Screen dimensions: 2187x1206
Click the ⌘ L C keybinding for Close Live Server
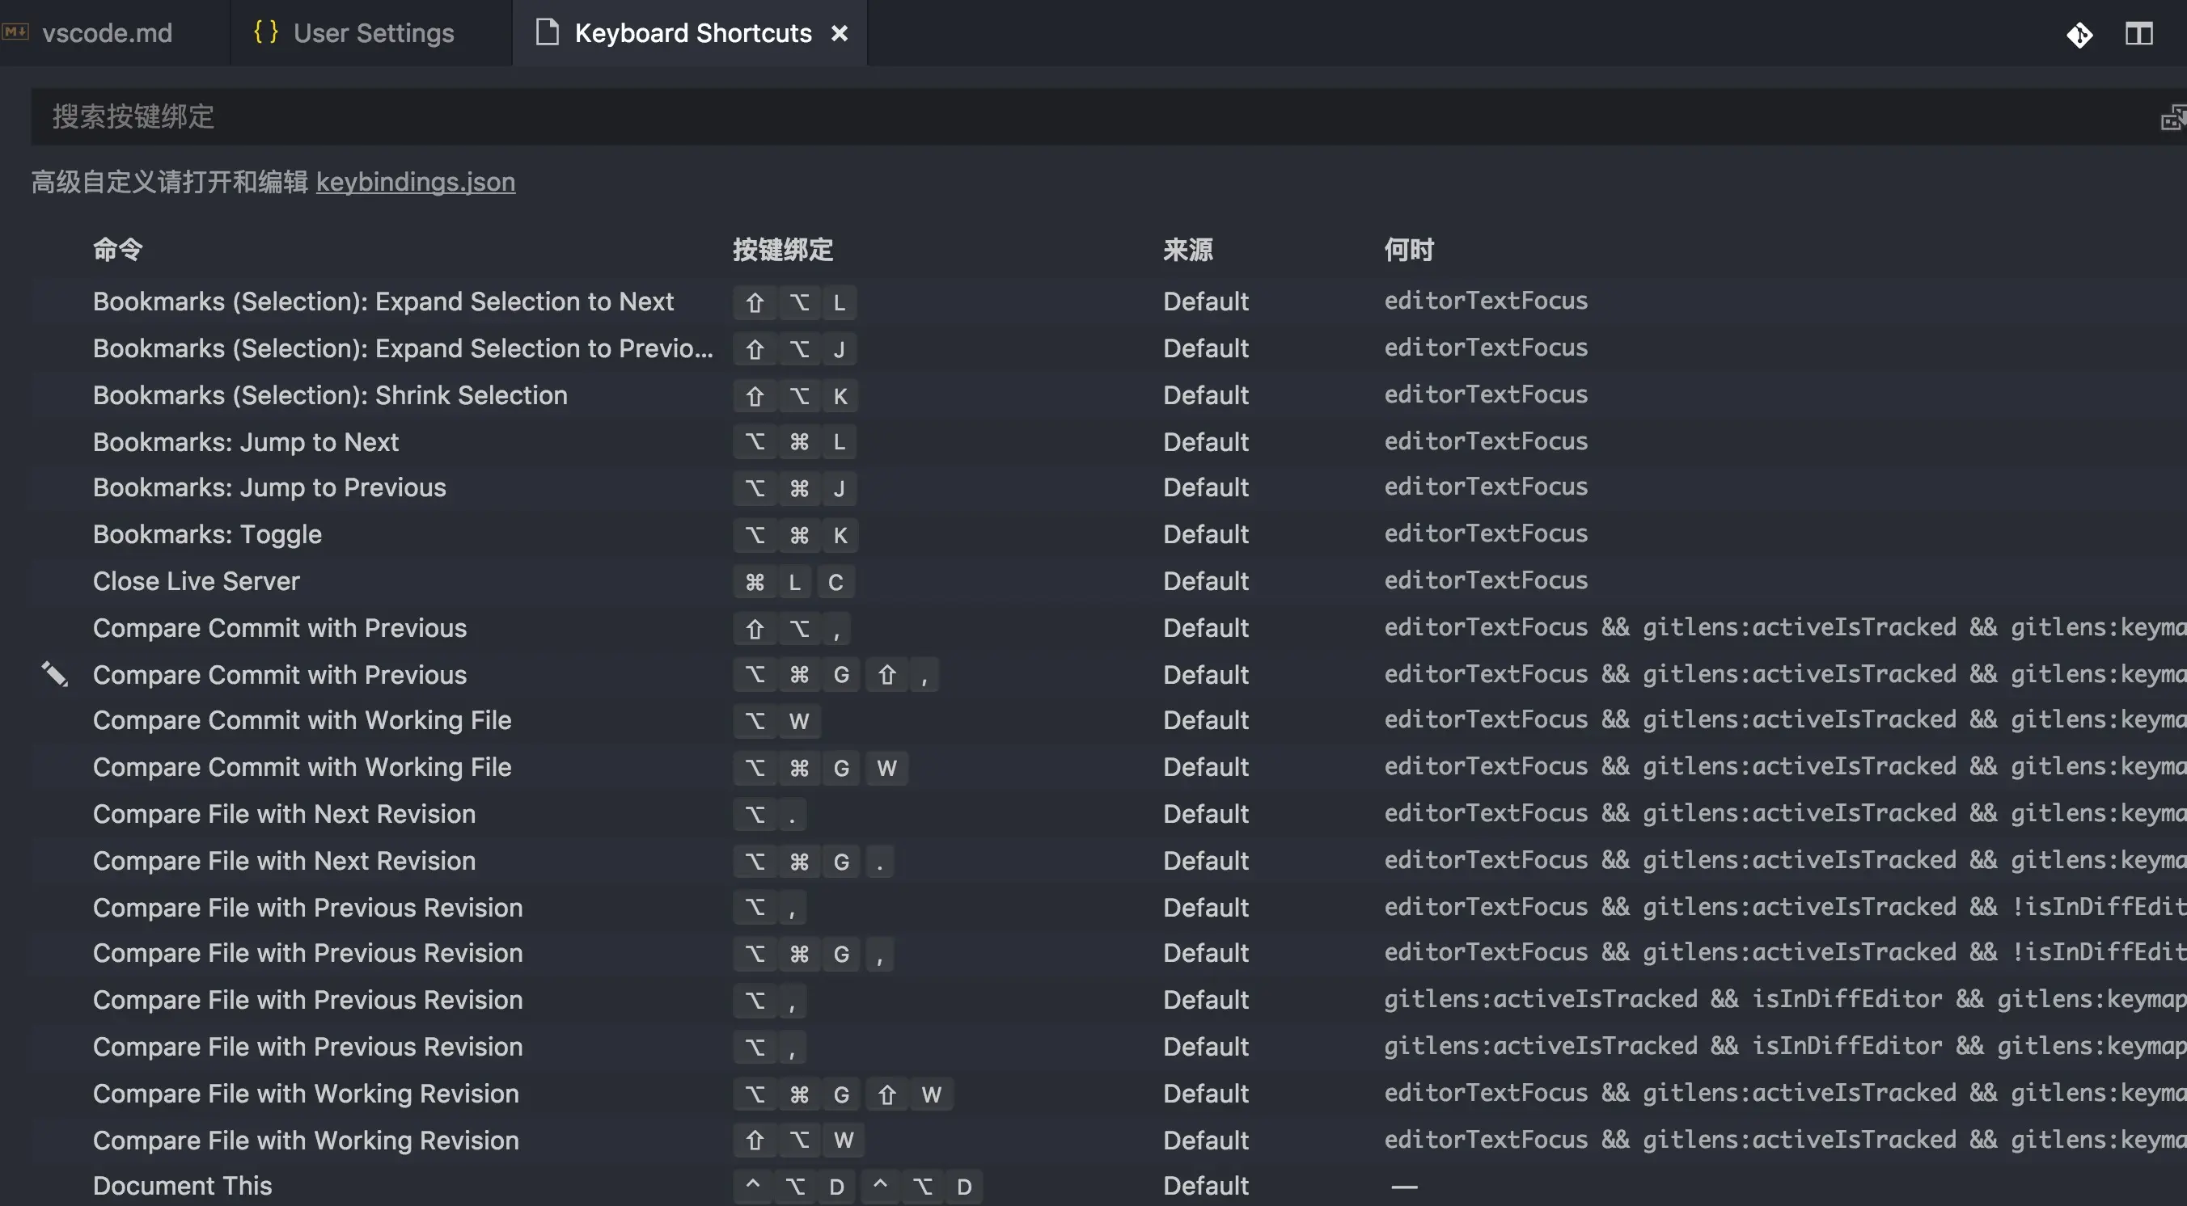793,582
